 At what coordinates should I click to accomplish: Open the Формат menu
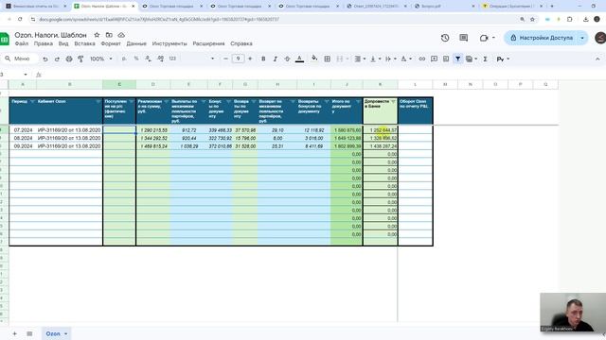coord(111,43)
